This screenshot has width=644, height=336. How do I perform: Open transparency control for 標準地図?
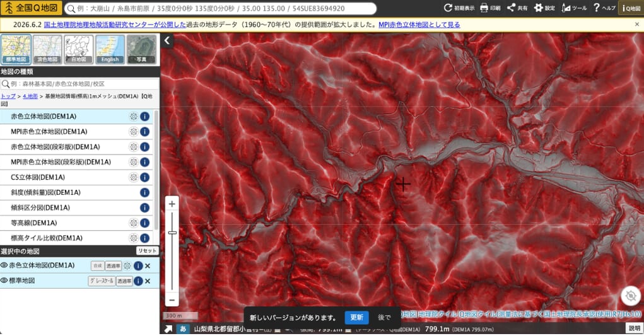pyautogui.click(x=124, y=281)
